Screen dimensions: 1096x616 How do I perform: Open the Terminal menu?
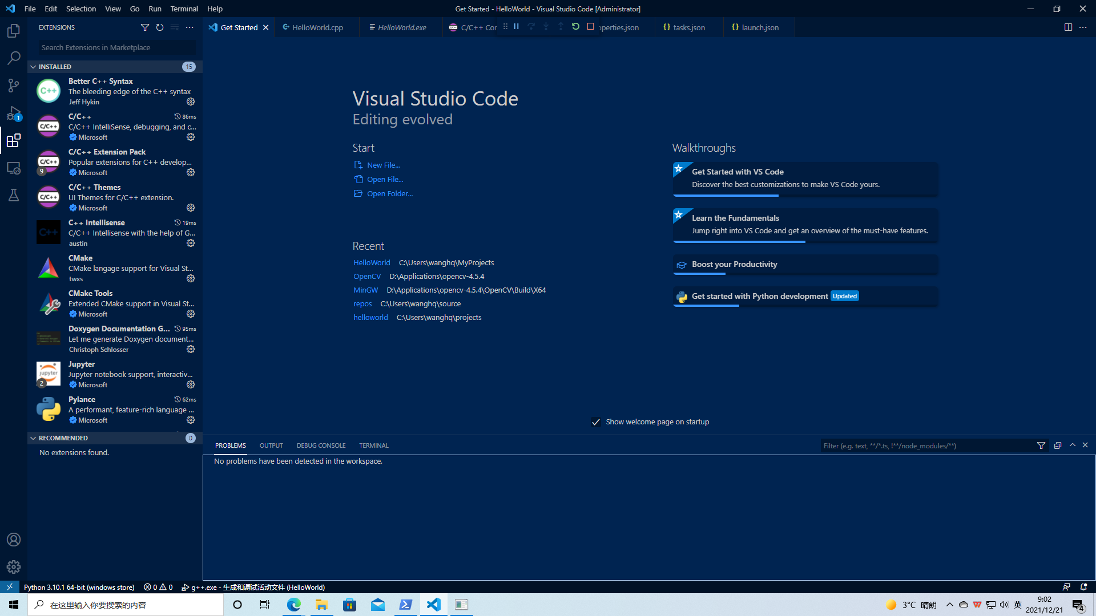click(x=184, y=9)
